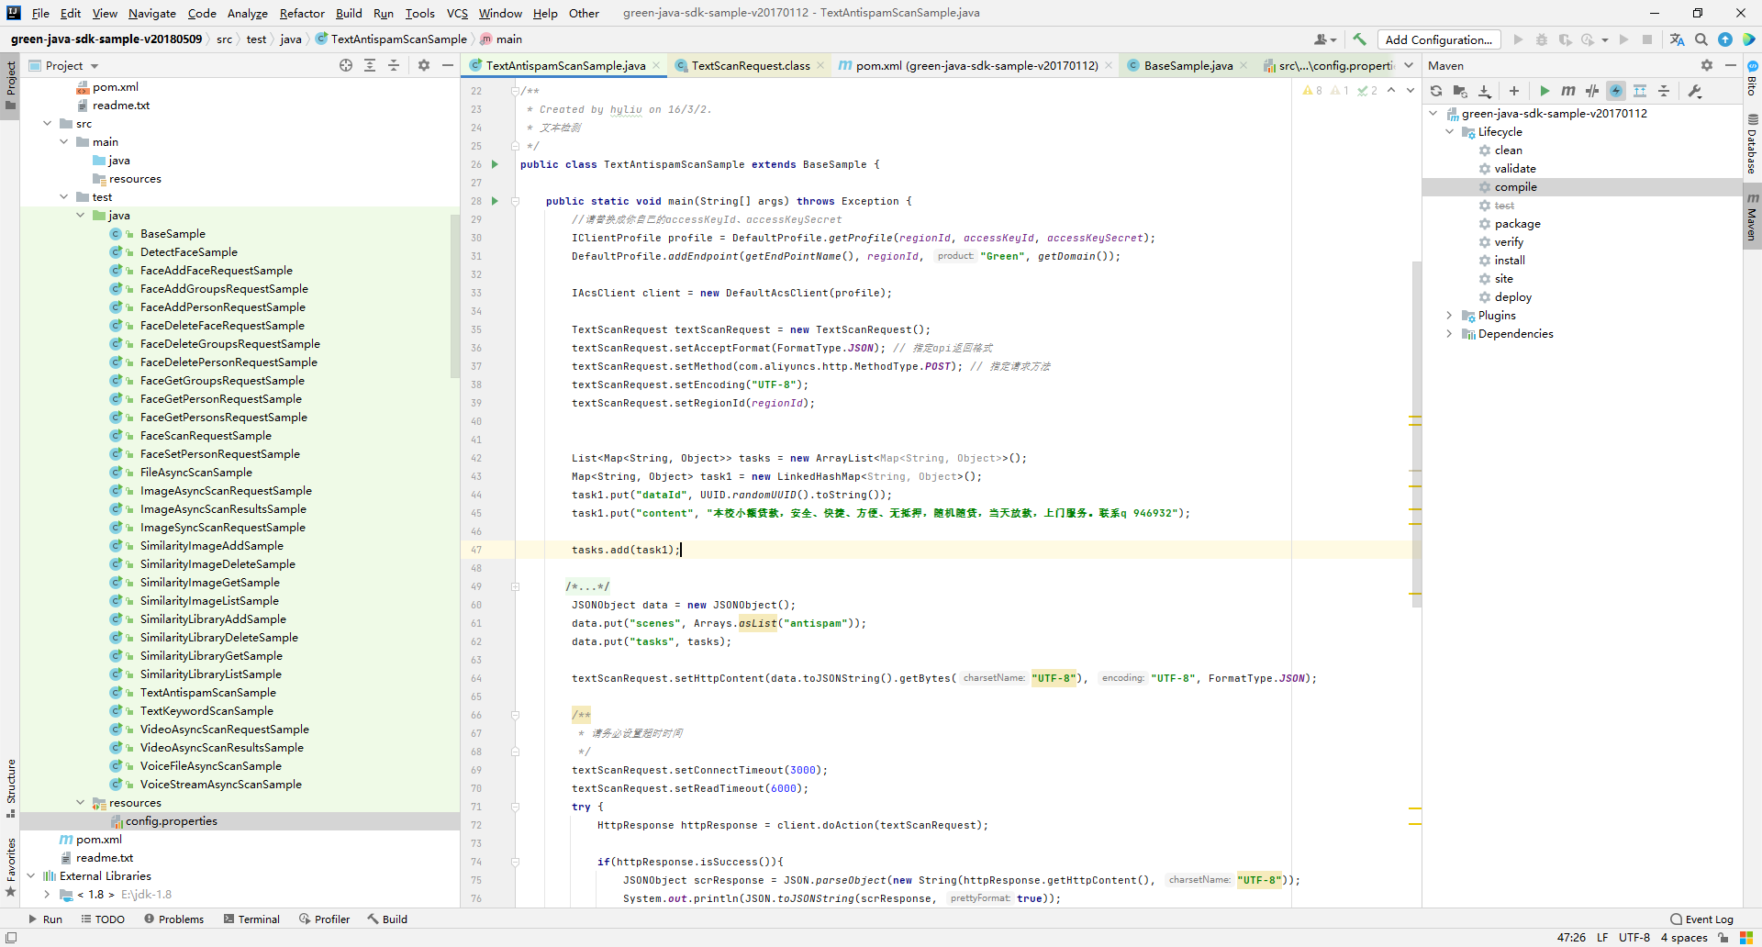This screenshot has height=947, width=1762.
Task: Click Download Sources and Documentation icon
Action: pyautogui.click(x=1485, y=91)
